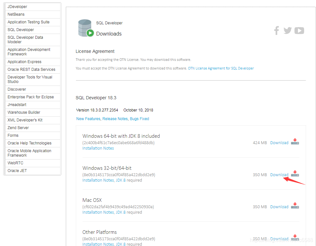Click download icon for Windows 32-bit/64-bit
Screen dimensions: 316x246
click(295, 173)
